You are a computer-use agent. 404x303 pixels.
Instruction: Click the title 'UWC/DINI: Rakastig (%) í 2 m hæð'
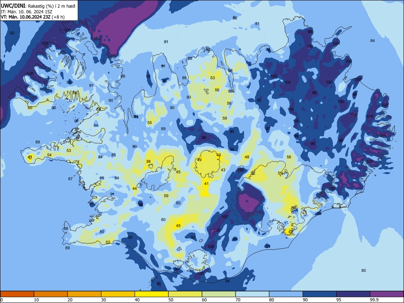[38, 6]
